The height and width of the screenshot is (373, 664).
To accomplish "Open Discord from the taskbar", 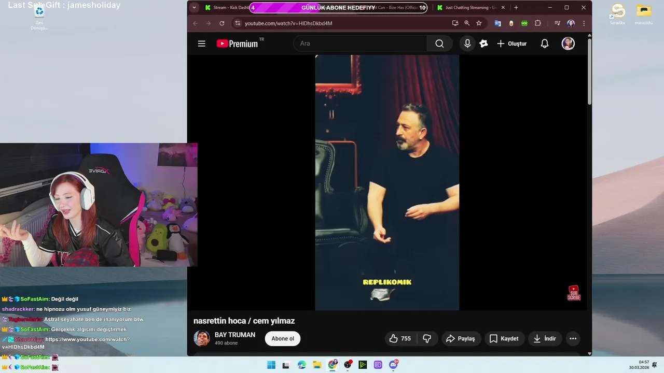I will pos(394,365).
